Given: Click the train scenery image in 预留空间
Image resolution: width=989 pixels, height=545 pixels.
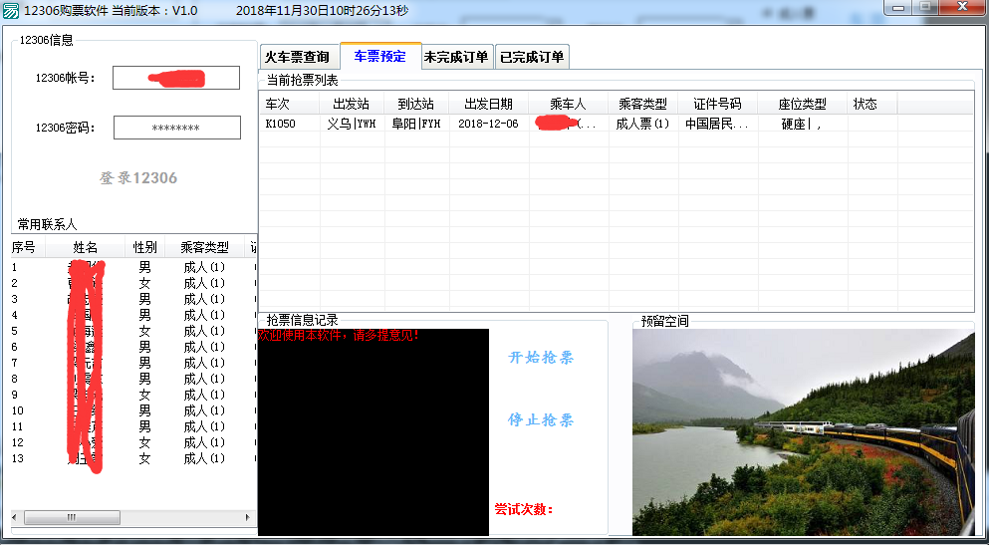Looking at the screenshot, I should pyautogui.click(x=804, y=432).
